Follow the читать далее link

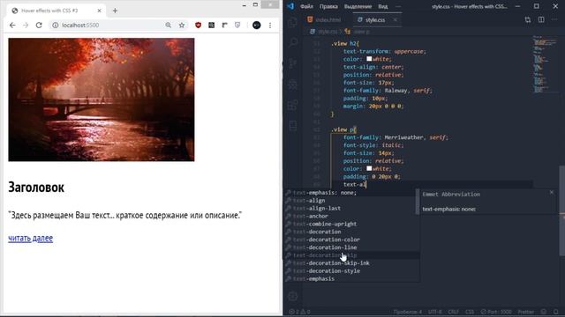(x=31, y=239)
